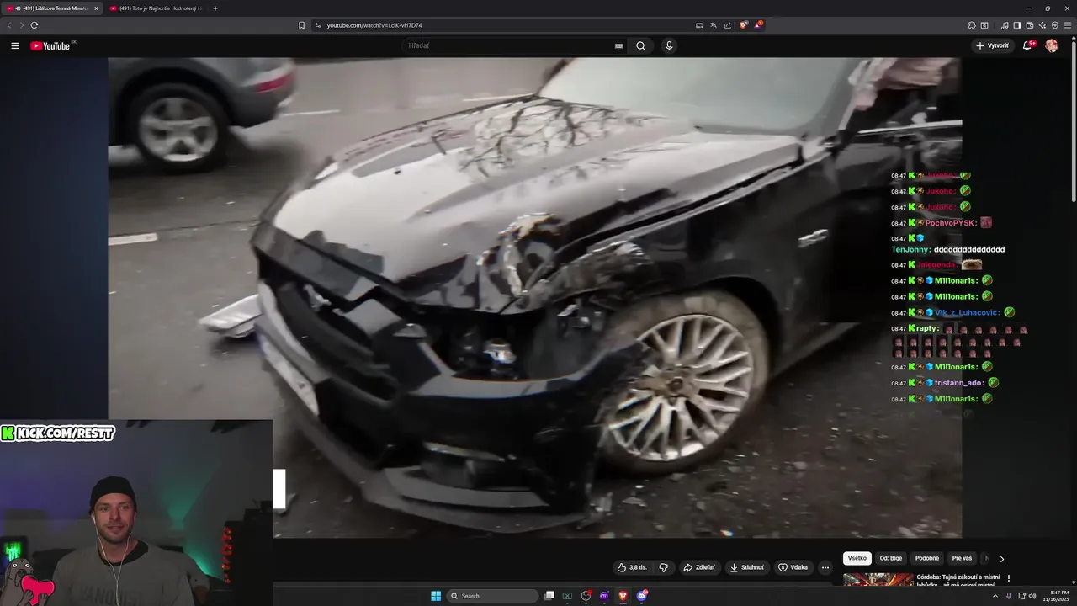This screenshot has height=606, width=1077.
Task: Open Brave Rewards triangle icon
Action: 758,25
